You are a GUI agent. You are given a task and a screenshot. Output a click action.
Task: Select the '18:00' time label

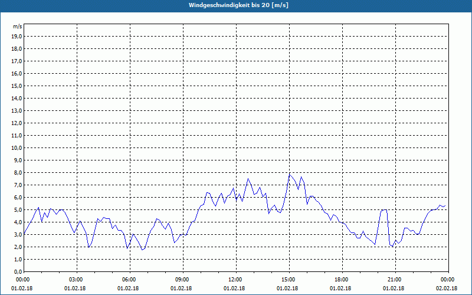(342, 280)
